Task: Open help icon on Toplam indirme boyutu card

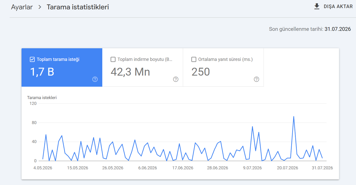Action: pos(176,79)
